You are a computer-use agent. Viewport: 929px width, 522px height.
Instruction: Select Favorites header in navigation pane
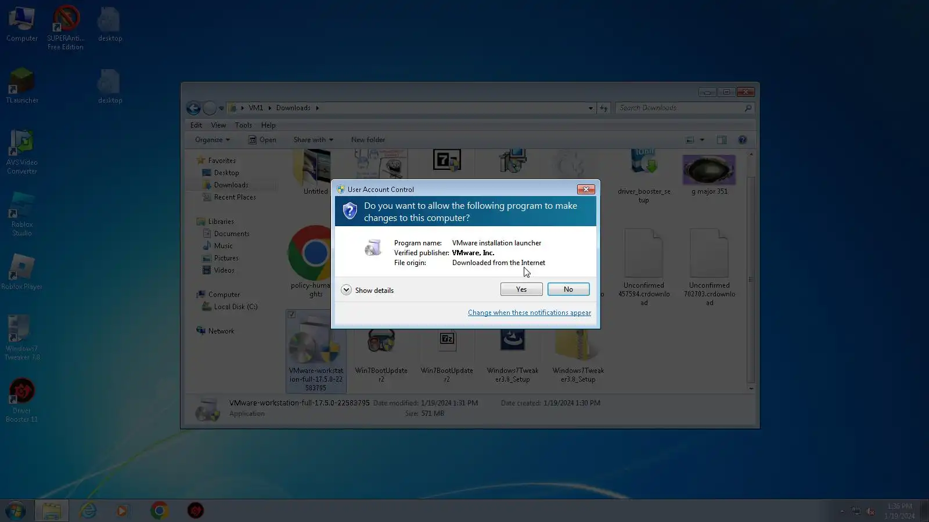pyautogui.click(x=216, y=161)
